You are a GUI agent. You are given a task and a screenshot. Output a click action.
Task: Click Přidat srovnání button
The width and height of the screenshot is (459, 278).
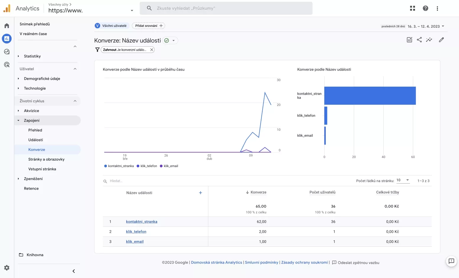tap(149, 26)
